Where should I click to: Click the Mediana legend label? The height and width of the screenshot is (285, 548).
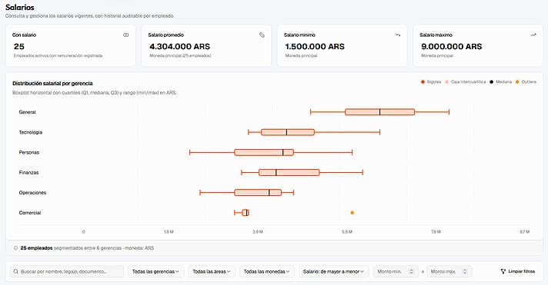(x=503, y=82)
